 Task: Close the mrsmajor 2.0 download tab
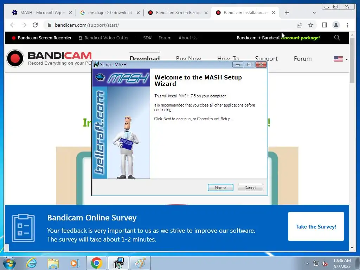[x=138, y=13]
